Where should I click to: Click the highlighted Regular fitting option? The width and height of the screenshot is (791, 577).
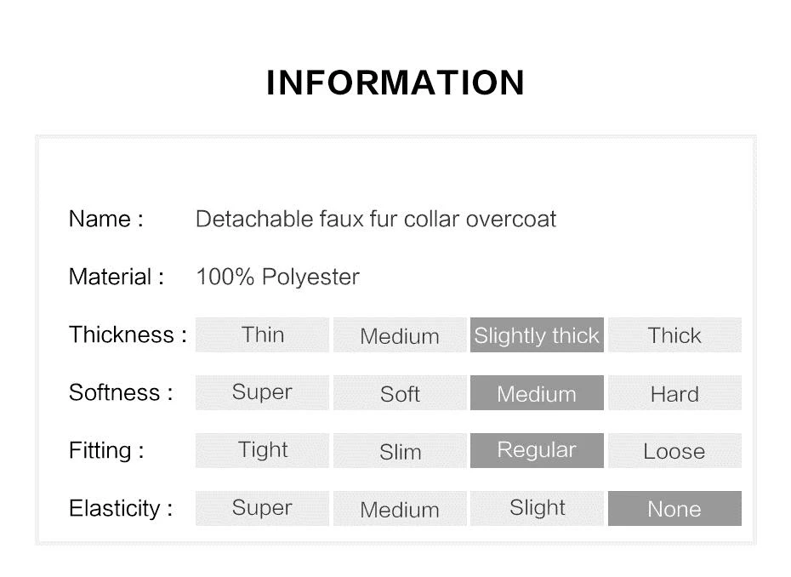tap(537, 450)
